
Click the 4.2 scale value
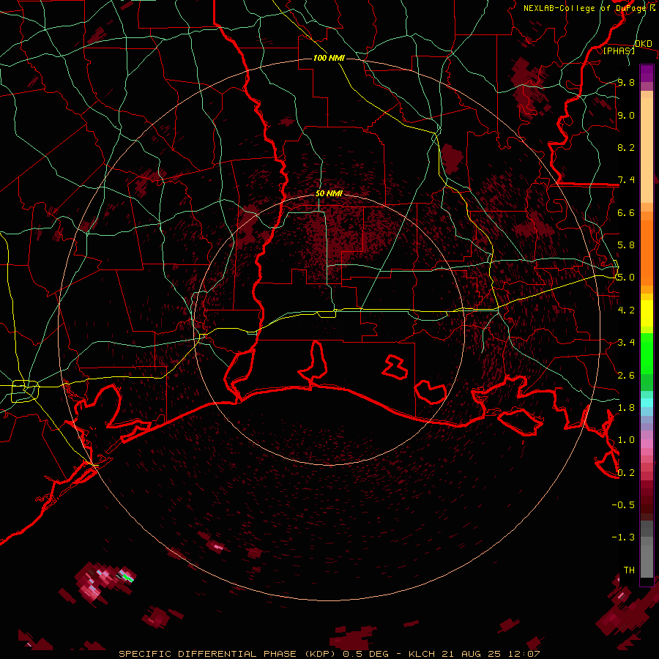click(x=626, y=310)
